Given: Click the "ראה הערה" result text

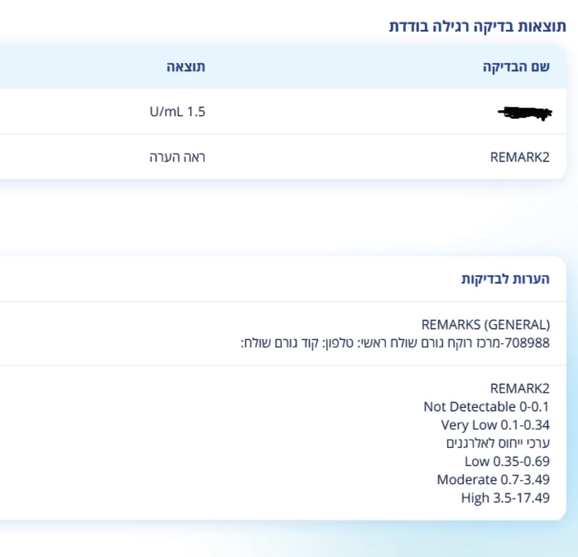Looking at the screenshot, I should pyautogui.click(x=177, y=157).
